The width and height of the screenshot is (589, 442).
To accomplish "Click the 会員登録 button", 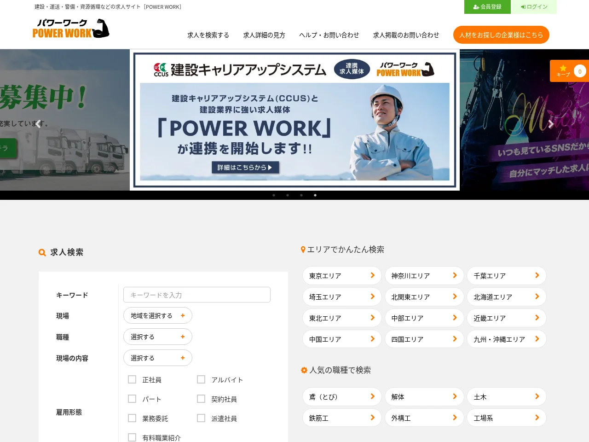I will point(488,7).
